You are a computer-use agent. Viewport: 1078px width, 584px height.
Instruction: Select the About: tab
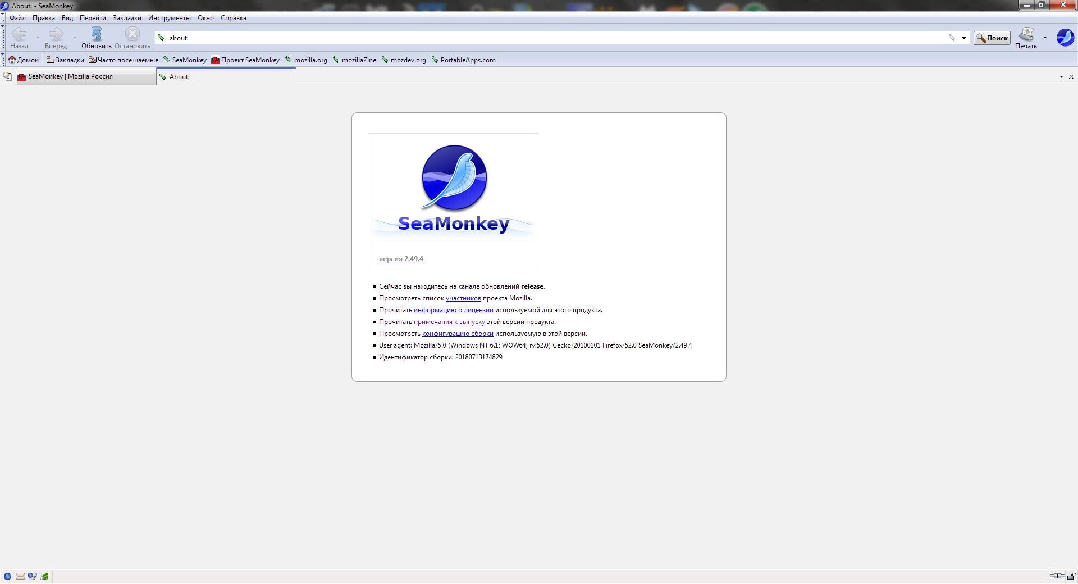[x=226, y=77]
